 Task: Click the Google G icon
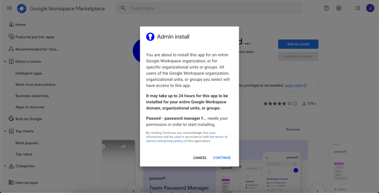(x=11, y=119)
